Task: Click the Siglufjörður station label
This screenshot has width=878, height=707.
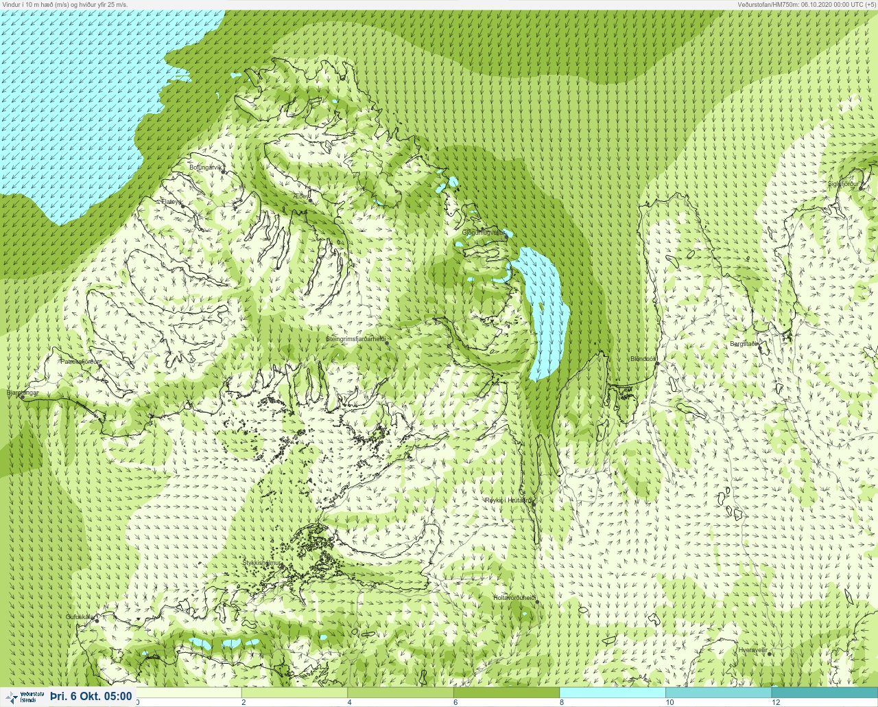Action: point(843,184)
